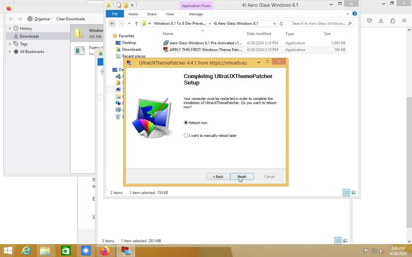This screenshot has height=257, width=412.
Task: Expand the History item in Firefox Library
Action: pyautogui.click(x=10, y=29)
